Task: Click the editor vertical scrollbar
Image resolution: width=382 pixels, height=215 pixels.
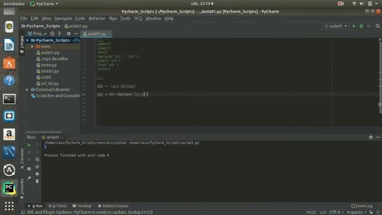Action: coord(380,78)
